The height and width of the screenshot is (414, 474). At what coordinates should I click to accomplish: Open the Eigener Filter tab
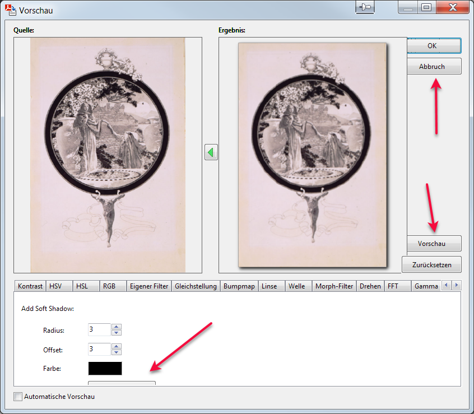point(148,286)
